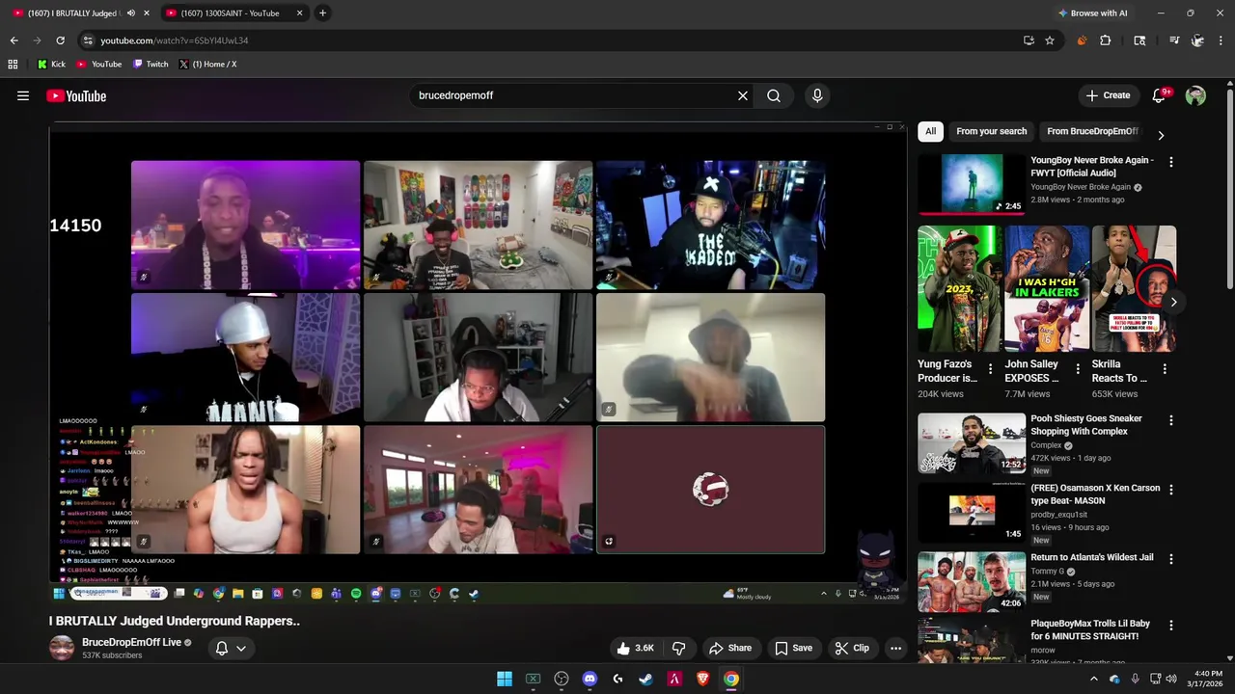Switch to the 1300SAINT YouTube tab
The height and width of the screenshot is (694, 1235).
[232, 13]
